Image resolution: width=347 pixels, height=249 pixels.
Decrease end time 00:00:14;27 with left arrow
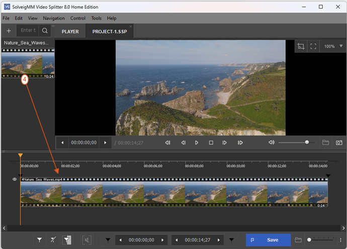[177, 240]
